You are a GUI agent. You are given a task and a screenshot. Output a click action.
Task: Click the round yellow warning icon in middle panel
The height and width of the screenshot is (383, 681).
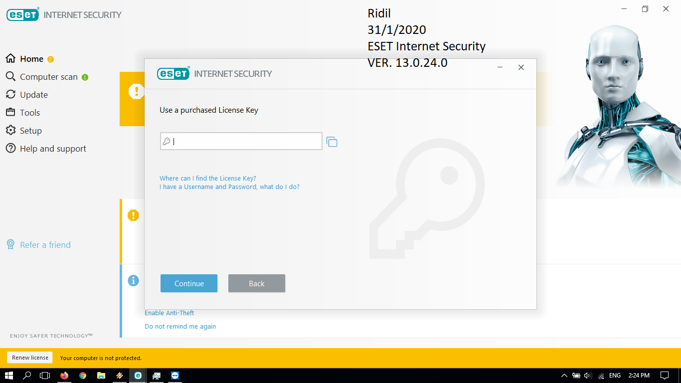133,215
